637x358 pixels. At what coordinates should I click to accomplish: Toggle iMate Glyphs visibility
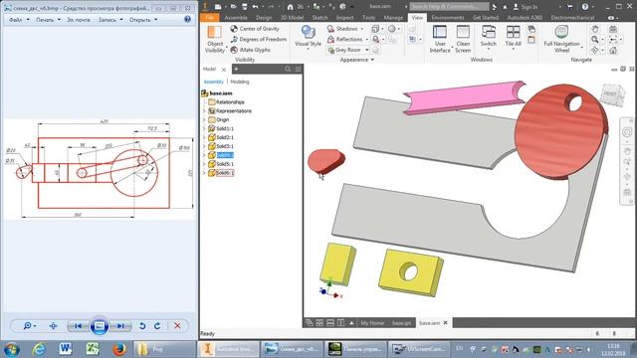(x=250, y=50)
